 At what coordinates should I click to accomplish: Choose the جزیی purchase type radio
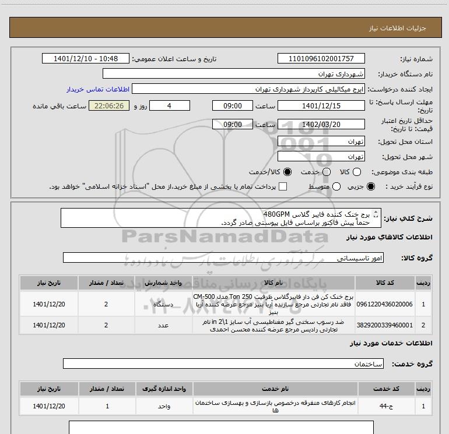click(371, 186)
